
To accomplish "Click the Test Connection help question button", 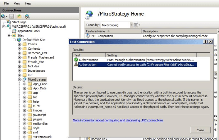I will (205, 42).
